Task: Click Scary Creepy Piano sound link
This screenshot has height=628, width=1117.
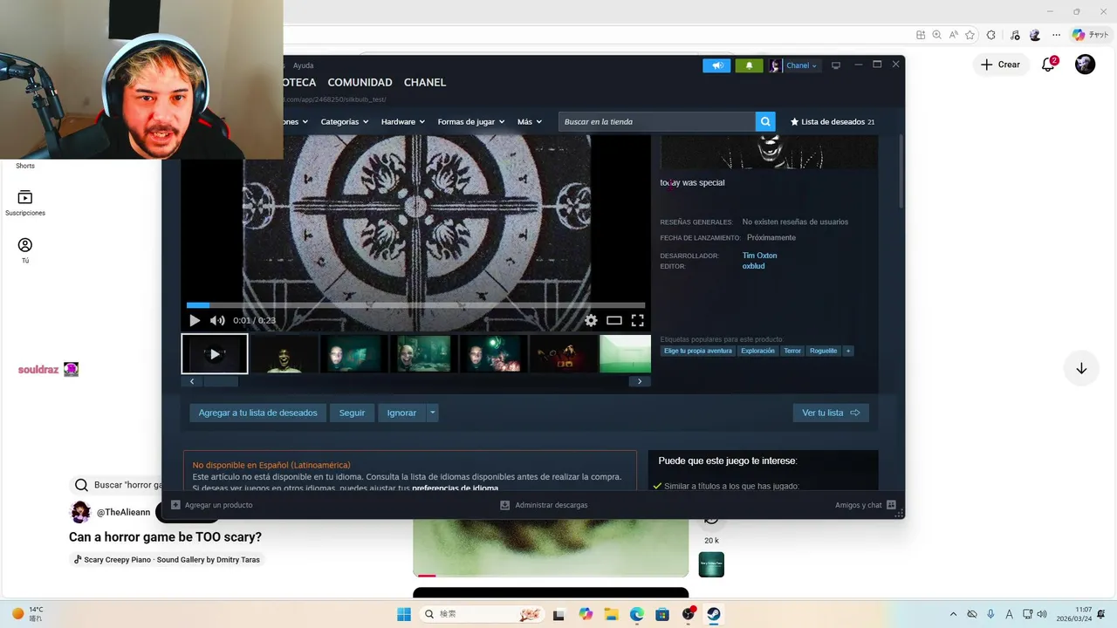Action: [x=166, y=559]
